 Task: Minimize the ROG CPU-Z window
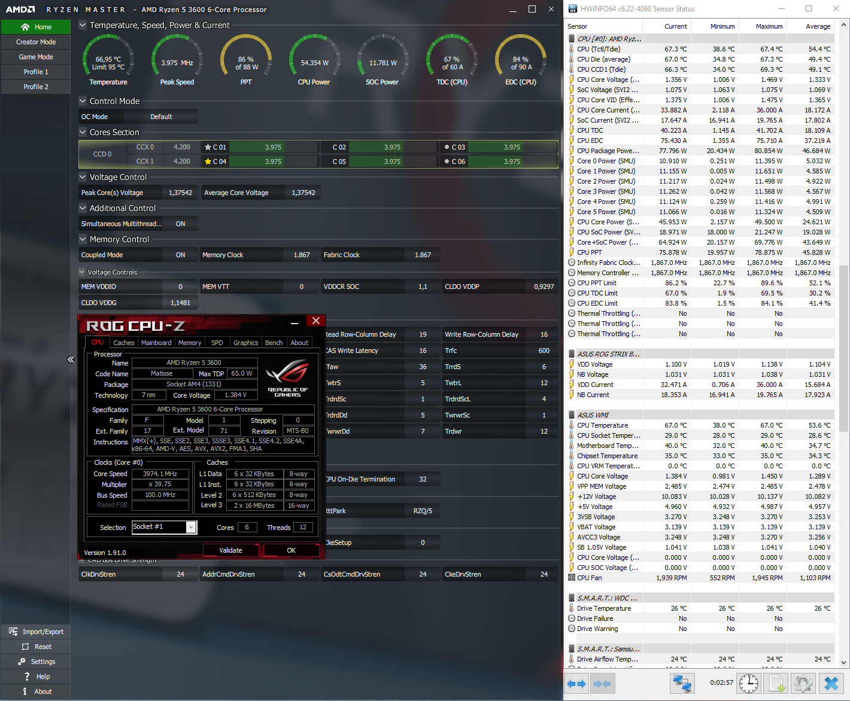295,323
